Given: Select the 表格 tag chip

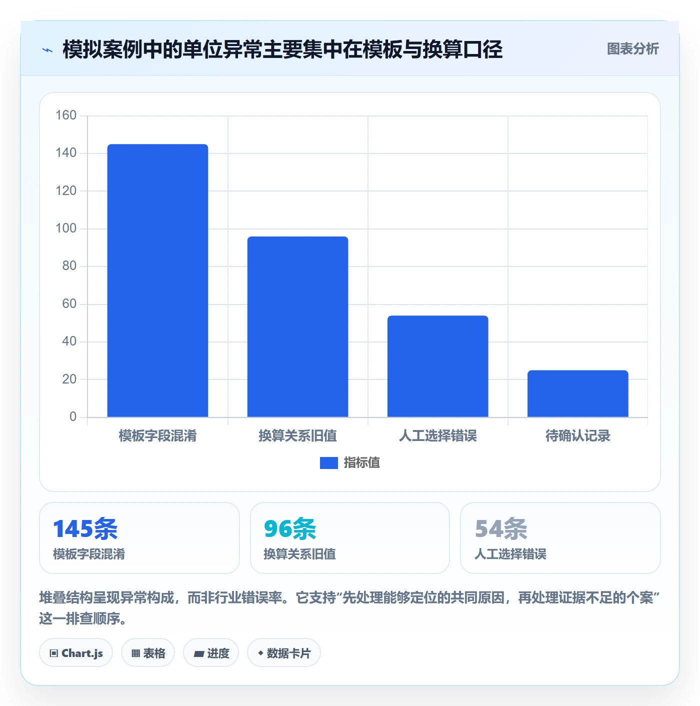Looking at the screenshot, I should coord(148,652).
